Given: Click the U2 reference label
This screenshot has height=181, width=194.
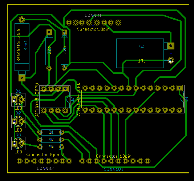Looking at the screenshot, I should (x=72, y=100).
